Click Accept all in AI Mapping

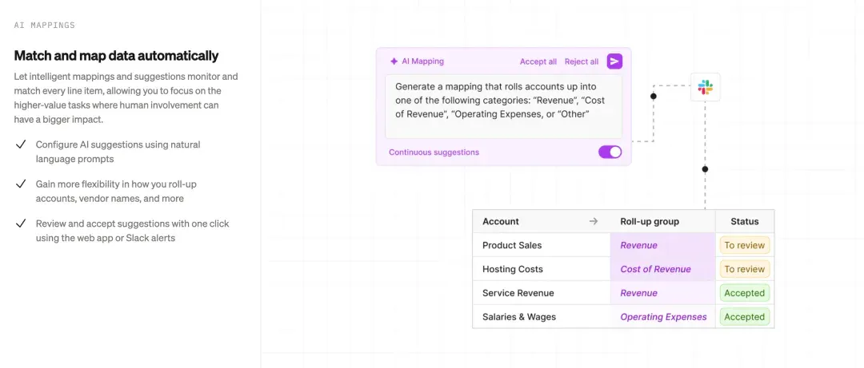(x=538, y=61)
